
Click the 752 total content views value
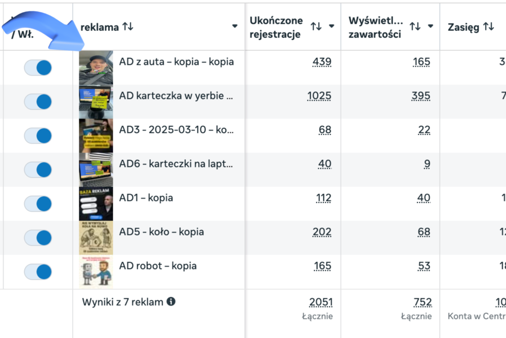423,302
